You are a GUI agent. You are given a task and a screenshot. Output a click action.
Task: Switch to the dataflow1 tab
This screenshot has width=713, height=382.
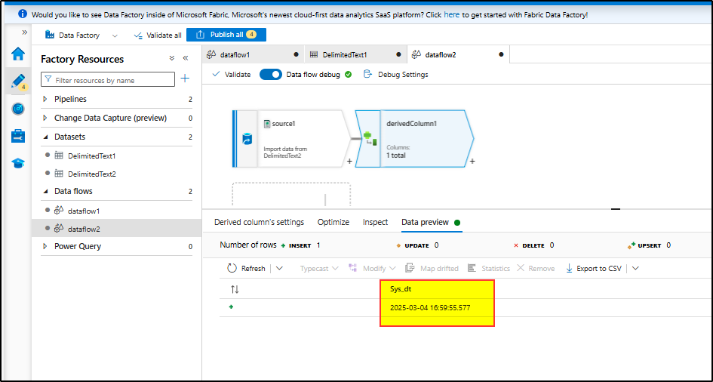coord(254,54)
